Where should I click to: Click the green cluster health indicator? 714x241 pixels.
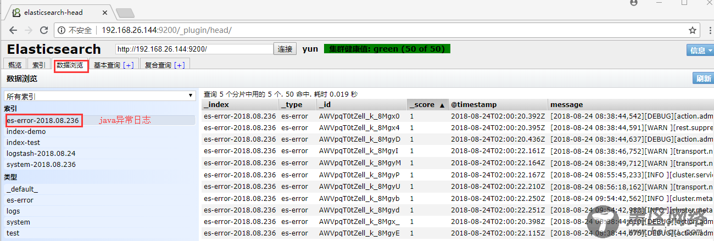[x=387, y=49]
